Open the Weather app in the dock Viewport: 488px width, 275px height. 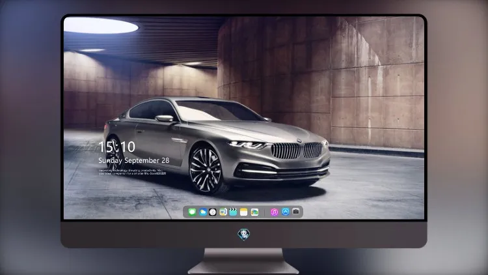pos(202,212)
